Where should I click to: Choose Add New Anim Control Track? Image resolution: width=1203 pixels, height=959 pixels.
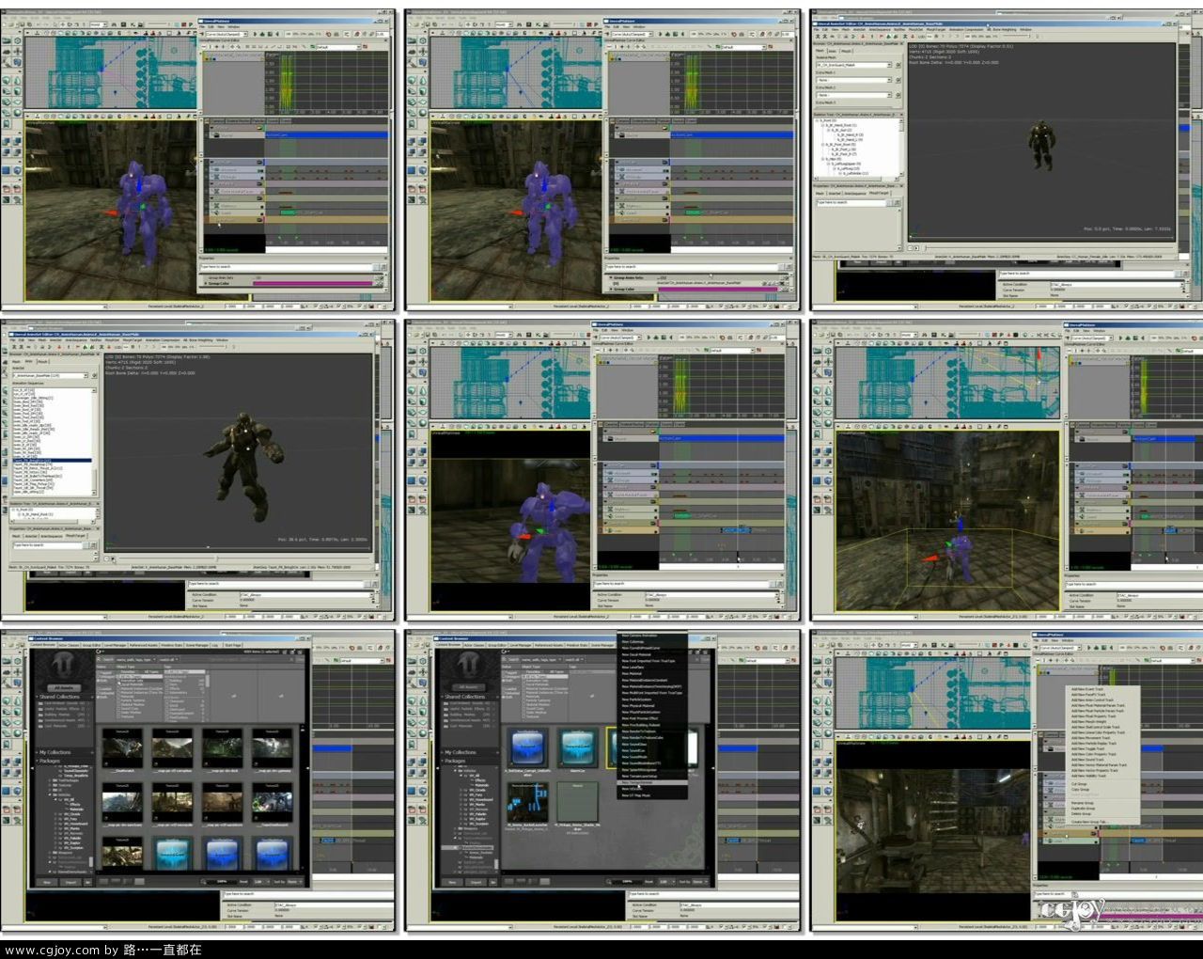coord(1093,700)
